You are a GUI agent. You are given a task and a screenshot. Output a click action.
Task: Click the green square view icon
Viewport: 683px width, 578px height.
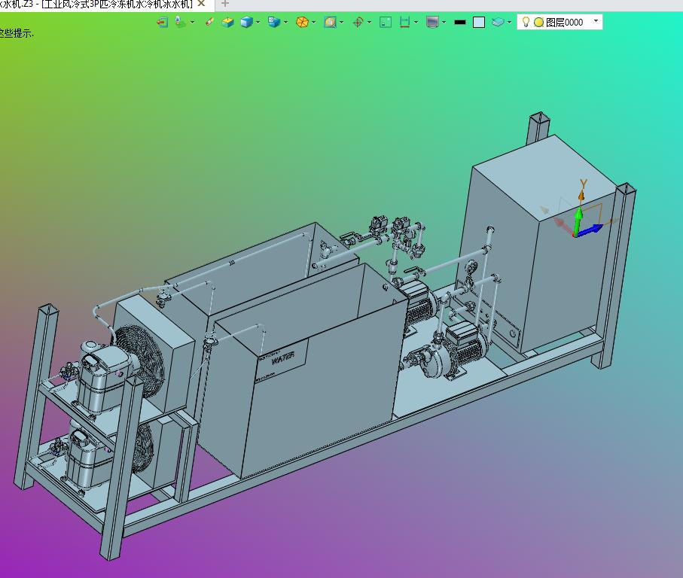(x=386, y=22)
